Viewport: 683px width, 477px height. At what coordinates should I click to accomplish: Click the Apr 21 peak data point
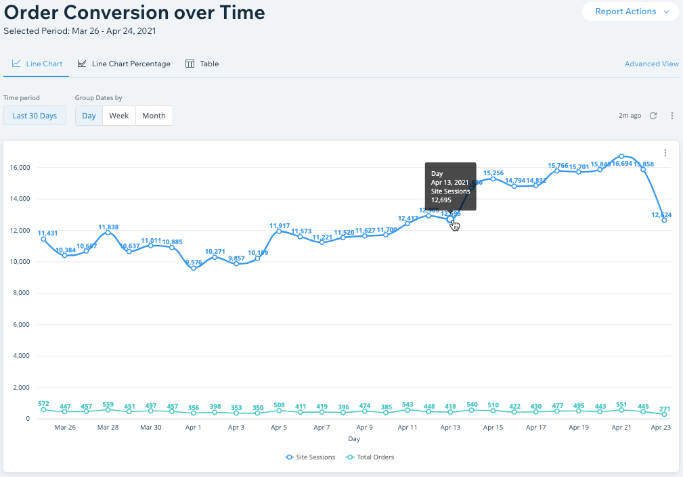621,156
